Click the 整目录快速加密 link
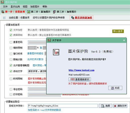The width and height of the screenshot is (130, 113). pos(83,18)
